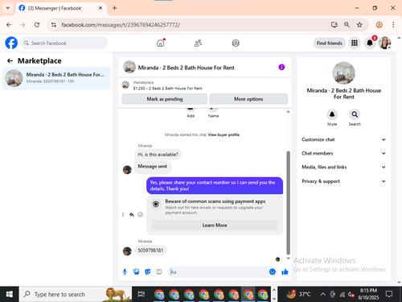Viewport: 402px width, 302px height.
Task: Send a voice clip with microphone icon
Action: (x=125, y=272)
